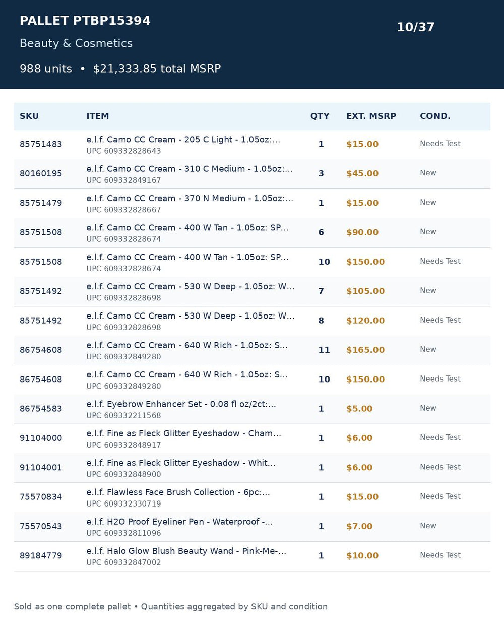Click the COND. column header
504x630 pixels.
click(x=435, y=116)
